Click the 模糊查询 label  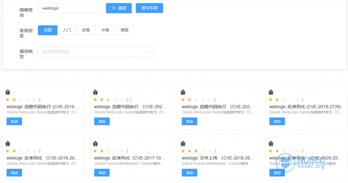(26, 12)
